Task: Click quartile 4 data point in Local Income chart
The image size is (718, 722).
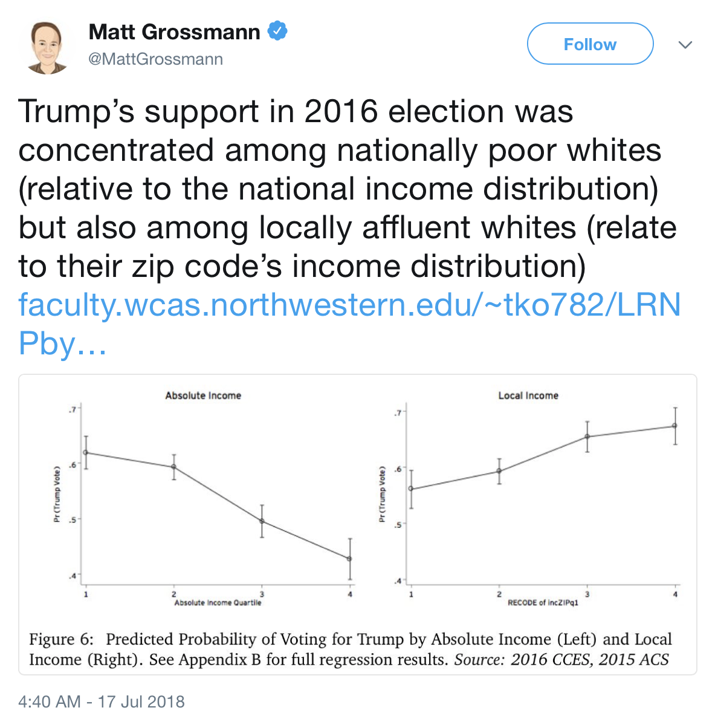Action: pyautogui.click(x=675, y=426)
